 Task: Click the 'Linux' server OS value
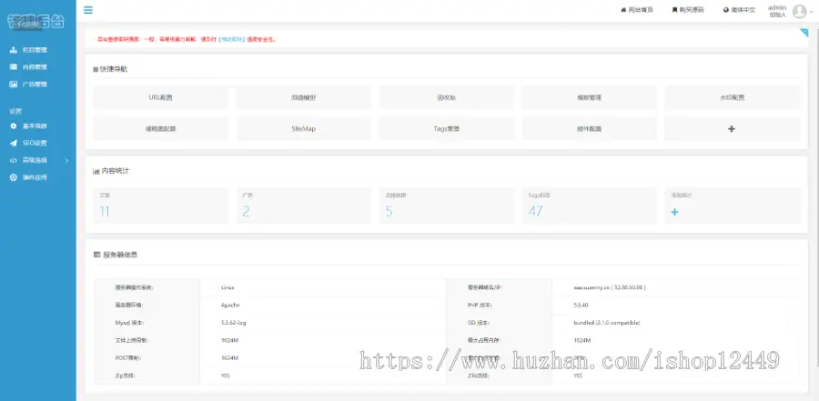click(227, 287)
